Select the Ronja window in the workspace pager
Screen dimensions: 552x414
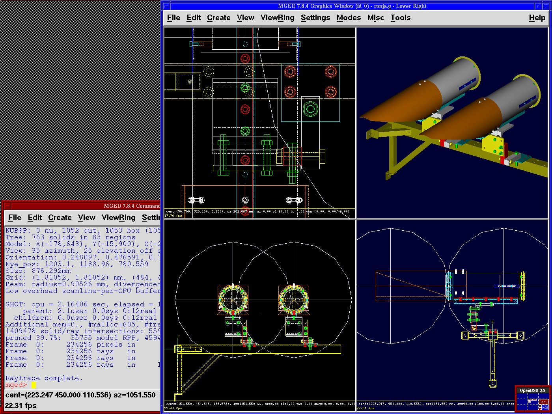544,402
